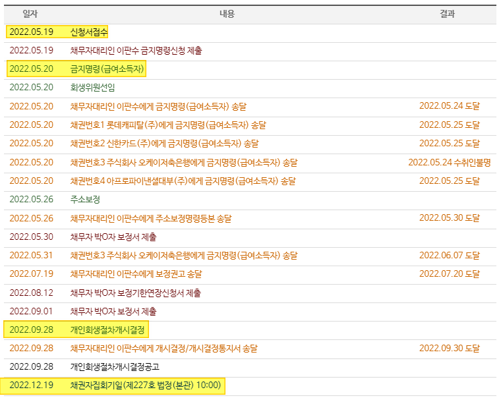Click '2022.05.25 도달' in the 신한카드 row
The height and width of the screenshot is (398, 501).
[x=449, y=143]
